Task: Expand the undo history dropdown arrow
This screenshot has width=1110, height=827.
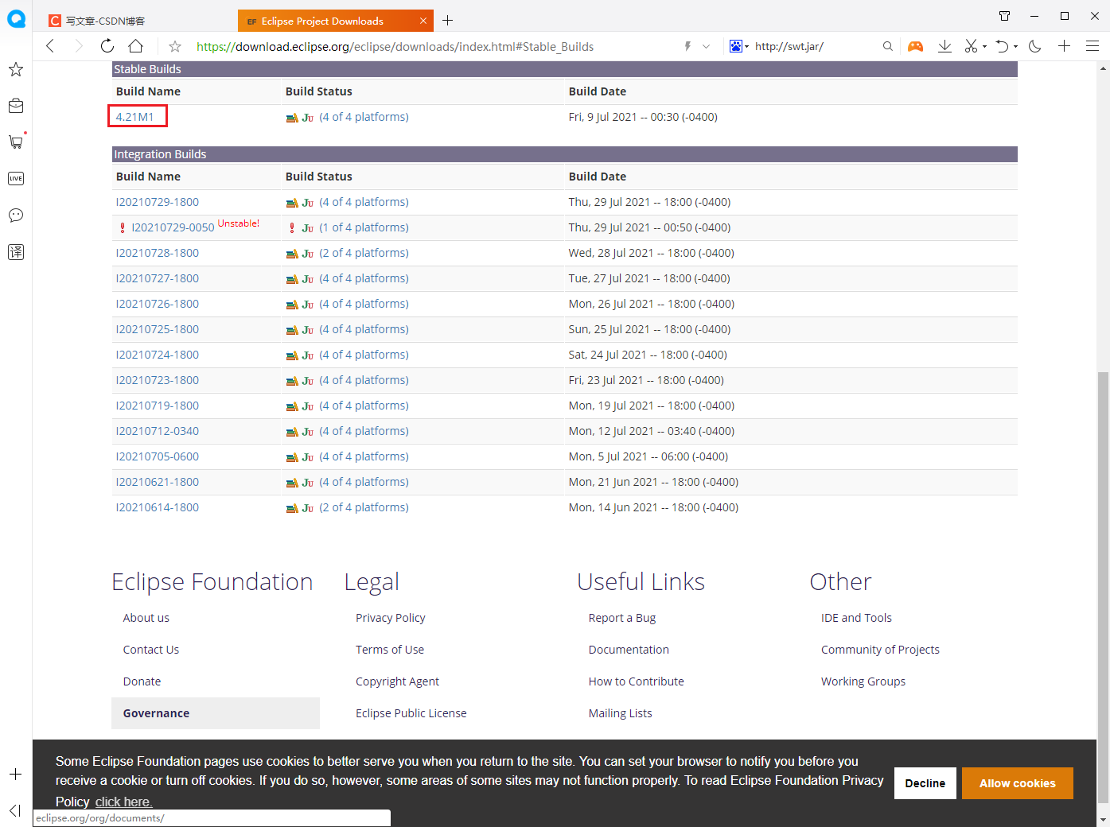Action: [1016, 47]
